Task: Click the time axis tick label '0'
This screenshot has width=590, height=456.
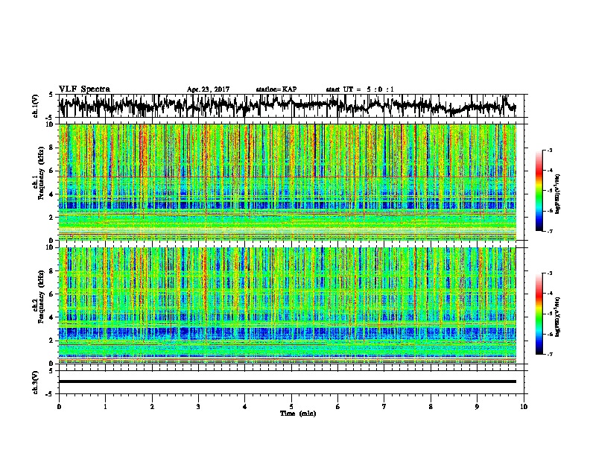Action: point(59,407)
